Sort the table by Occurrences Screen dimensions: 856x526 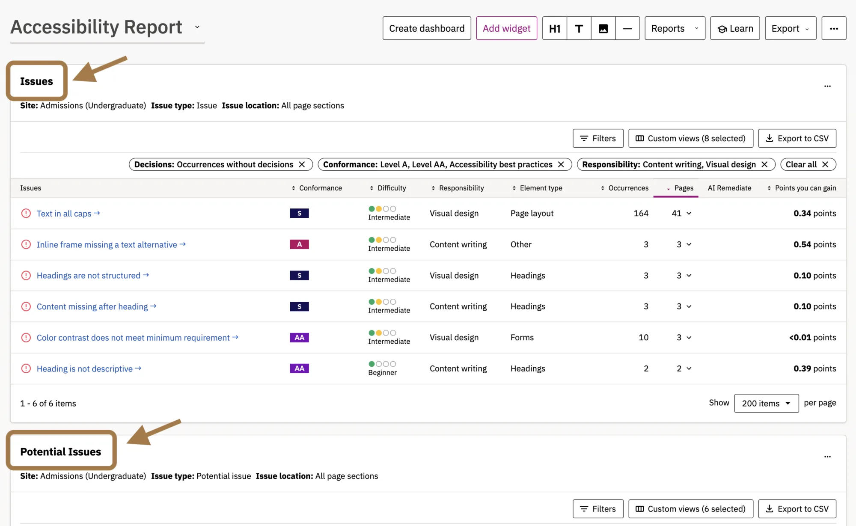tap(624, 188)
